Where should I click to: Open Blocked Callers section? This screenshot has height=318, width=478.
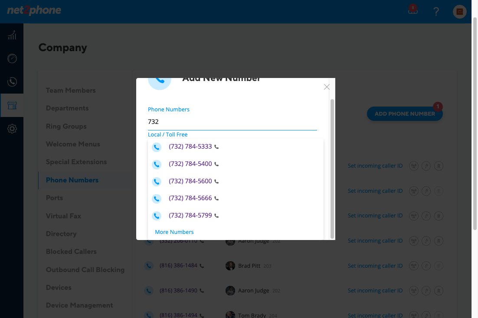(71, 252)
